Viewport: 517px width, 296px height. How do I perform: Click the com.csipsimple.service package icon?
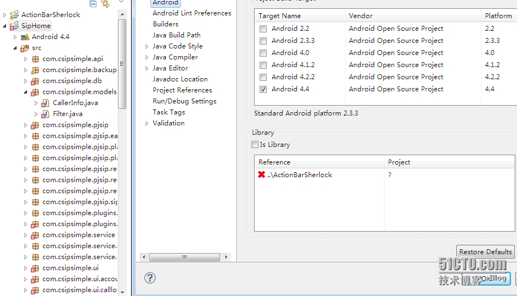tap(35, 235)
